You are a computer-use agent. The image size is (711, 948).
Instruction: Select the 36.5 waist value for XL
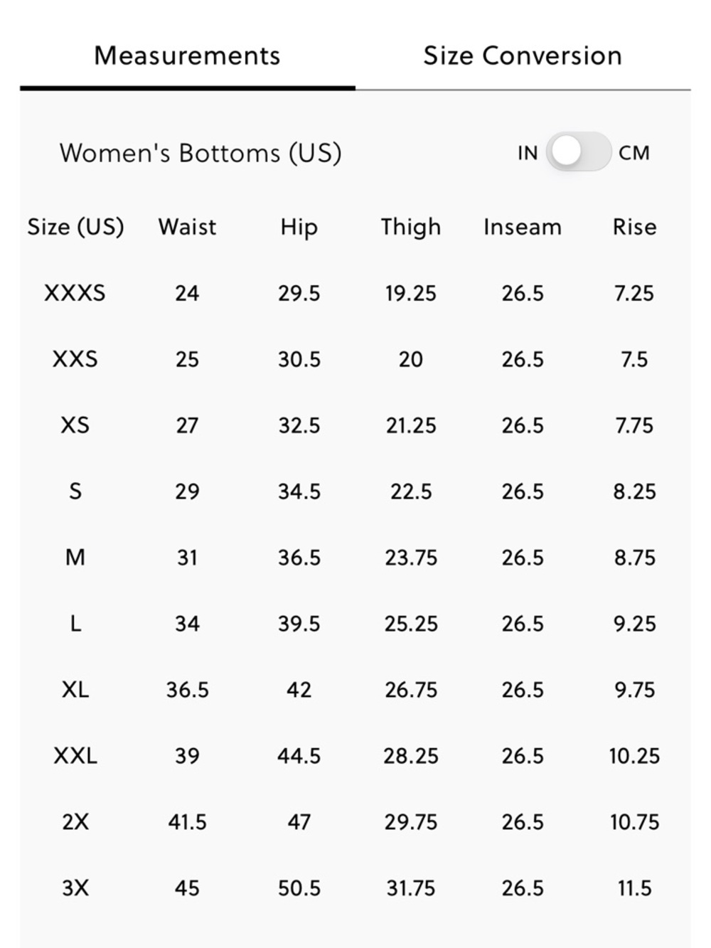[187, 690]
